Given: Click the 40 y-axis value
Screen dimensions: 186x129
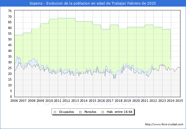Looking at the screenshot, I should pyautogui.click(x=10, y=51).
